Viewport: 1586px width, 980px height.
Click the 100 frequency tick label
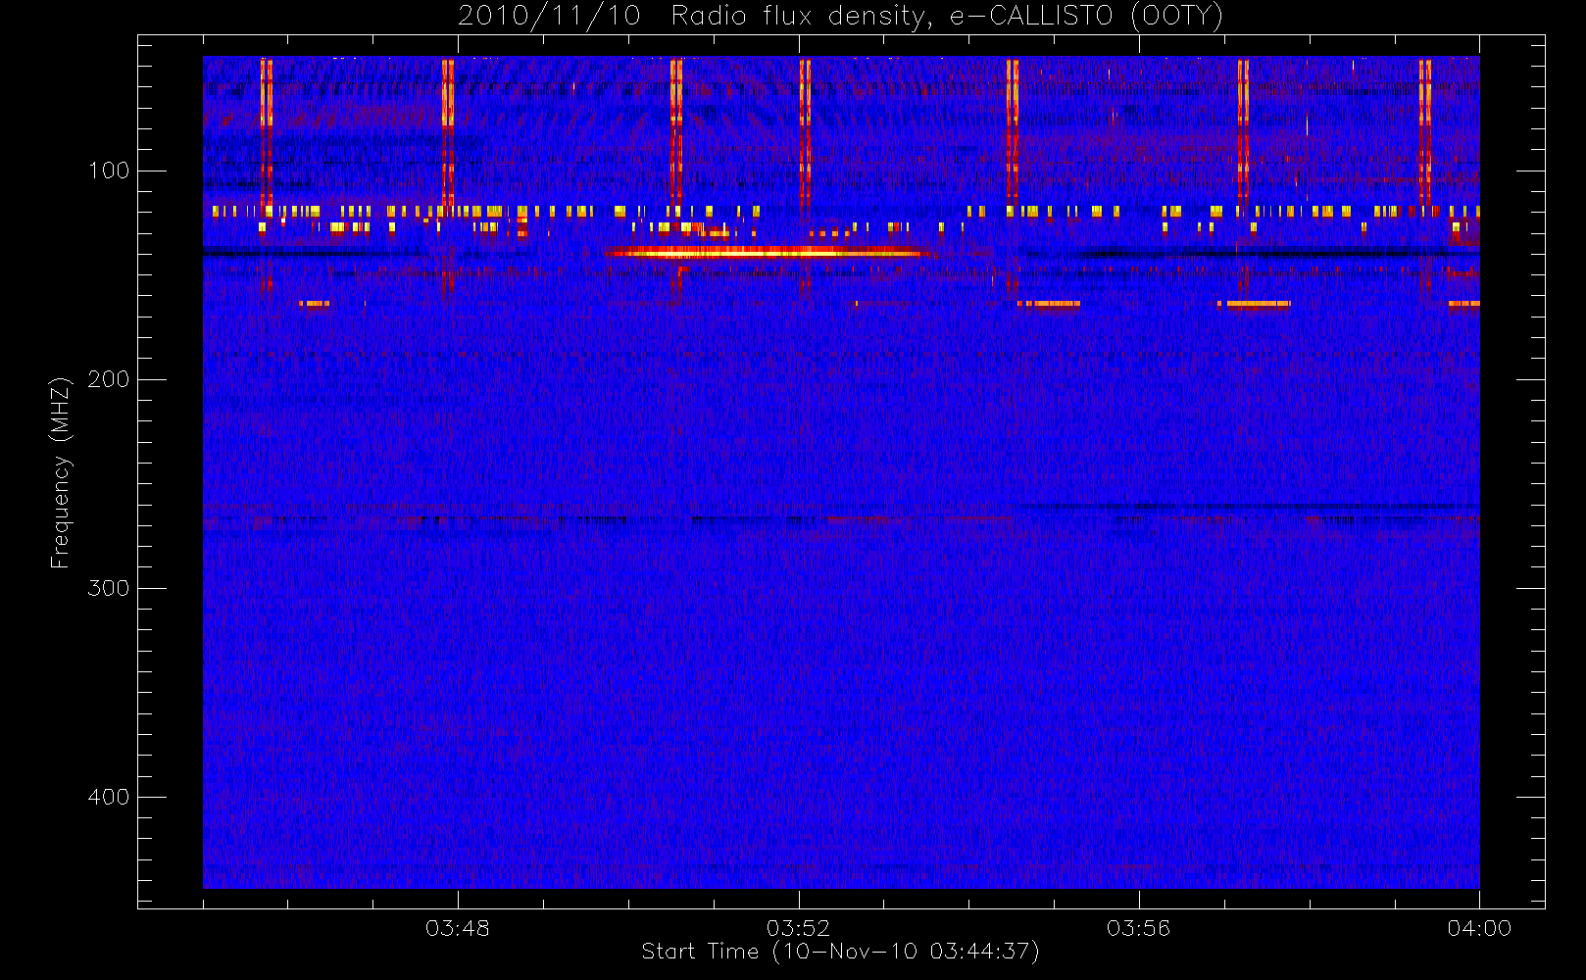[109, 171]
